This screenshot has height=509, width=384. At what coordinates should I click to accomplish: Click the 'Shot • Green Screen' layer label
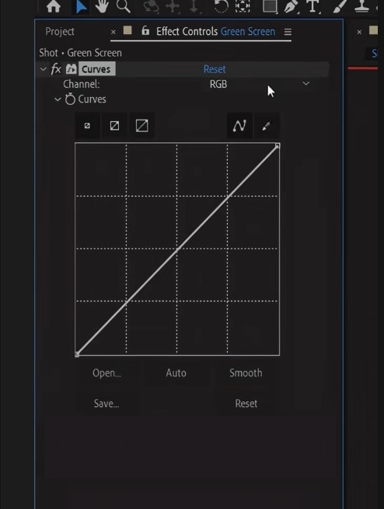tap(81, 53)
